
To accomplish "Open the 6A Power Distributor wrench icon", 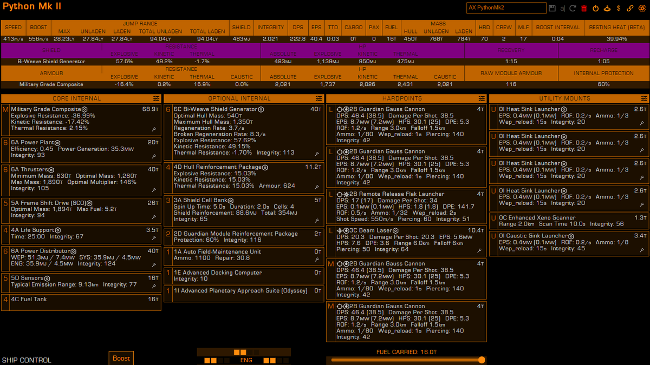I will (x=154, y=265).
